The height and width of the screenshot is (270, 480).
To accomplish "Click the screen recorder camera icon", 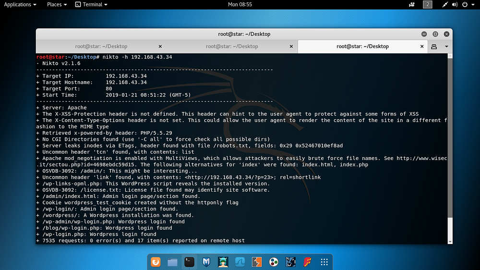I will click(x=412, y=4).
